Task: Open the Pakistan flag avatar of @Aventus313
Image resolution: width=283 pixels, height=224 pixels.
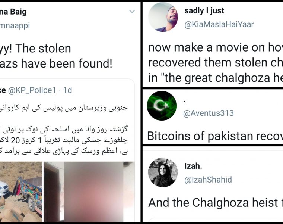Action: click(x=162, y=105)
